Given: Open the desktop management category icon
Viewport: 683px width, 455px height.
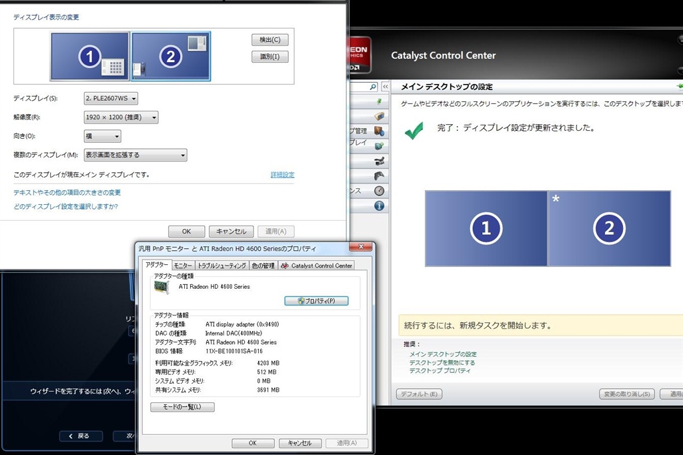Looking at the screenshot, I should (x=379, y=131).
